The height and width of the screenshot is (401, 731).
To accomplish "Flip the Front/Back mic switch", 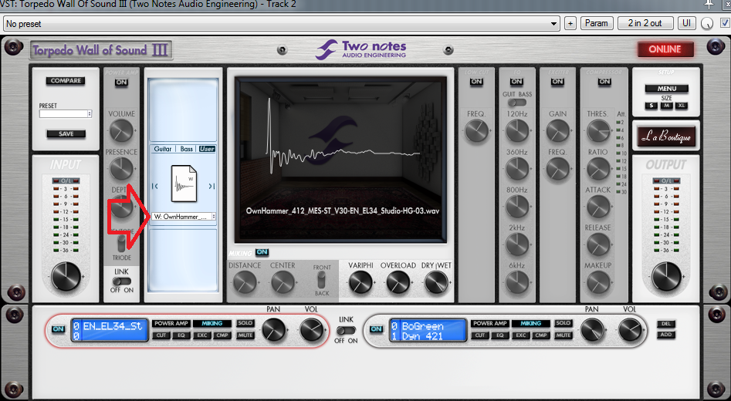I will point(321,281).
